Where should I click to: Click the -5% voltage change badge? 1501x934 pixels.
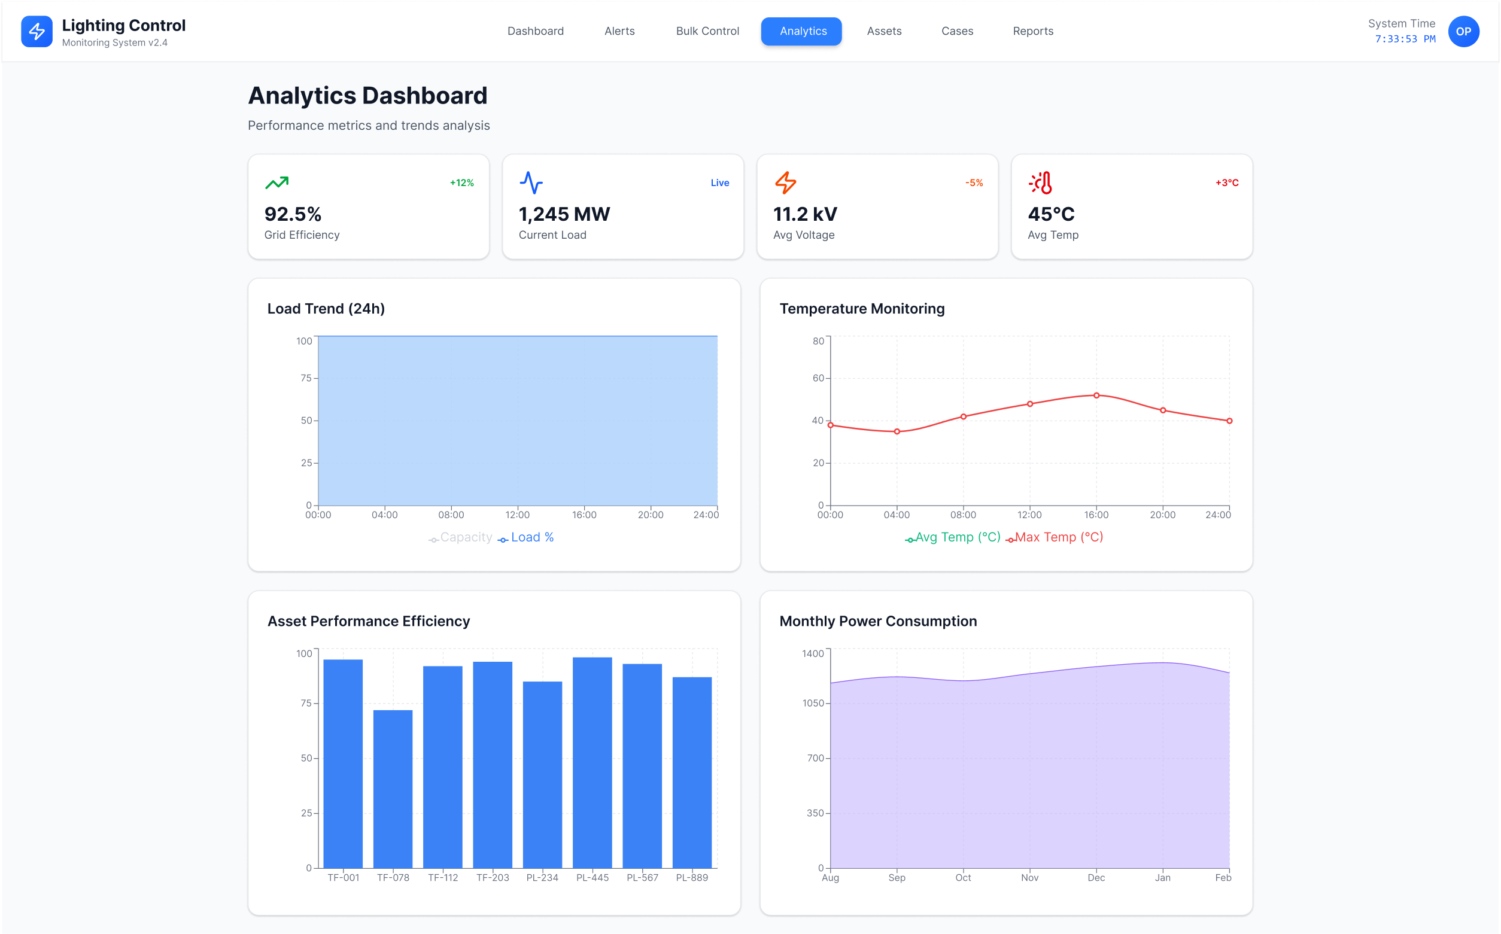(974, 183)
